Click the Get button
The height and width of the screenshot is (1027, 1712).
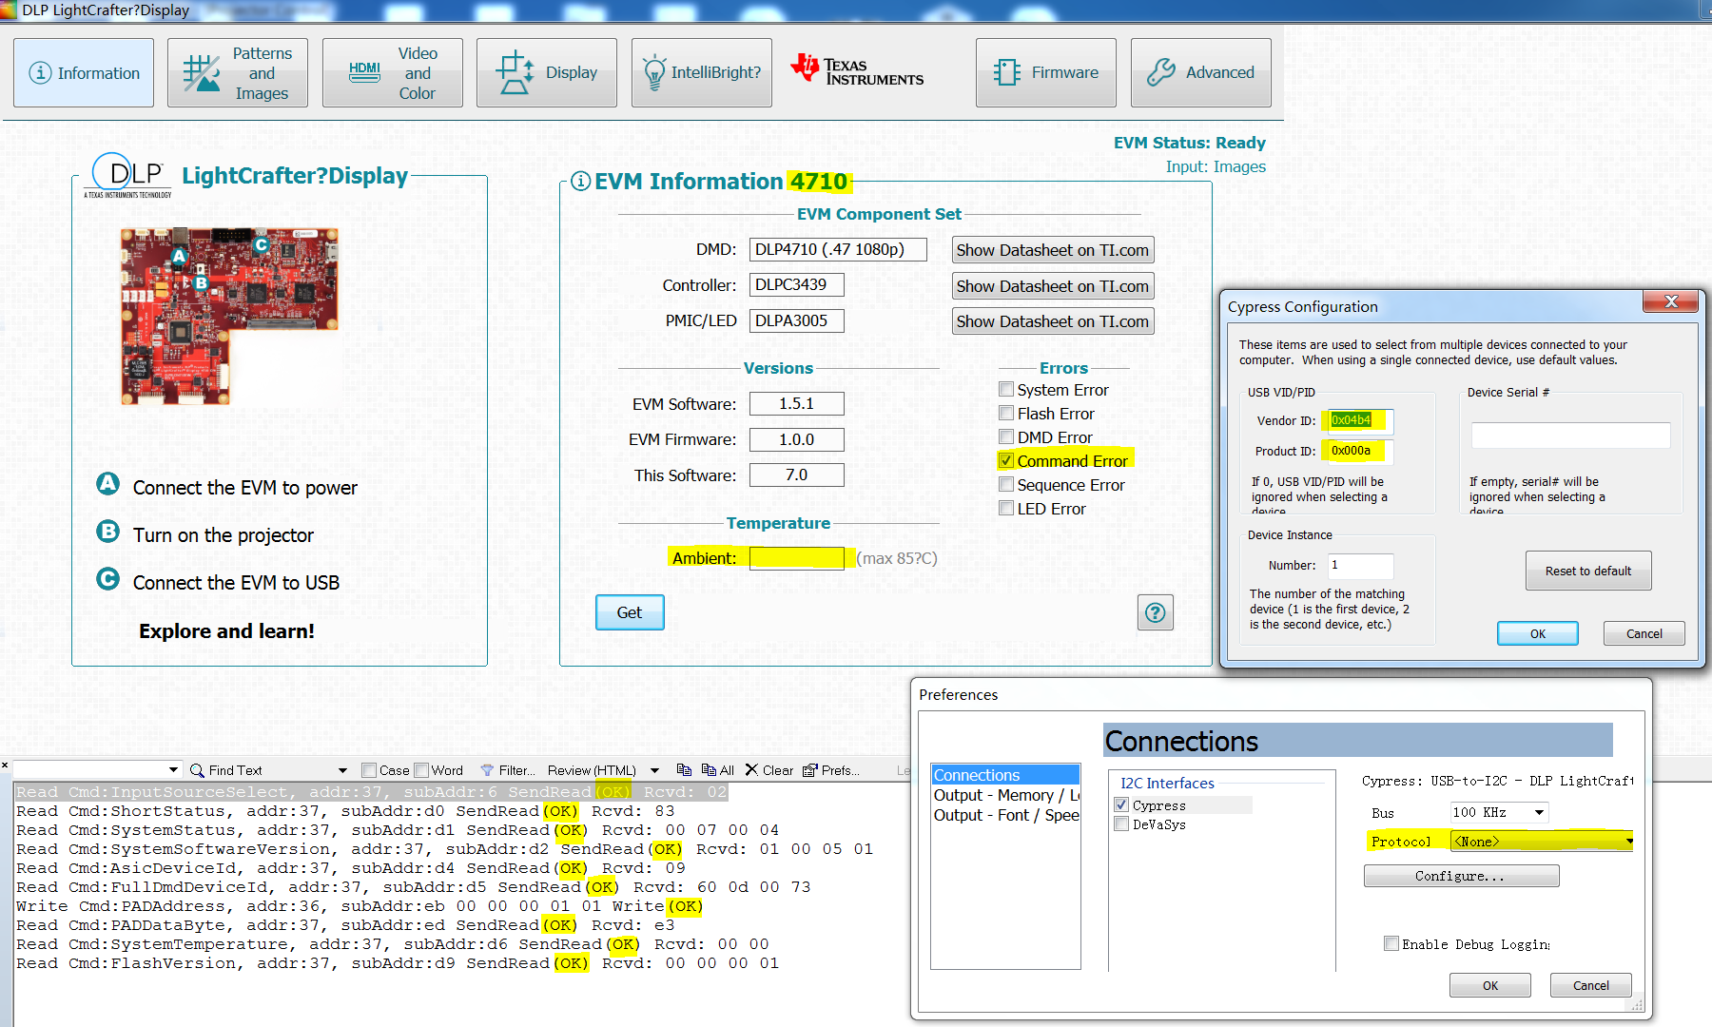pos(630,612)
